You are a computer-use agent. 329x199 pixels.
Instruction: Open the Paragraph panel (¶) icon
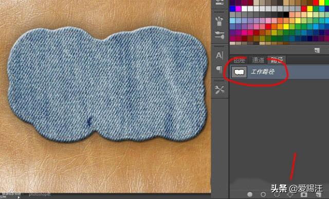coord(220,70)
